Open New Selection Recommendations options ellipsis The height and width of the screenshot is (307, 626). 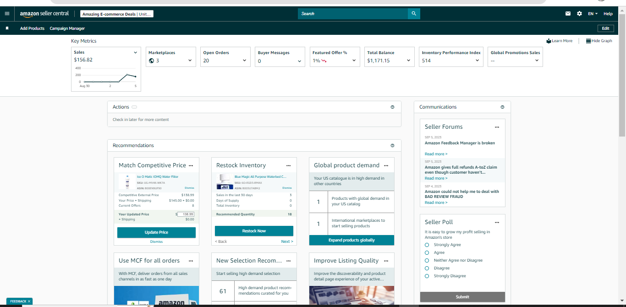coord(288,261)
